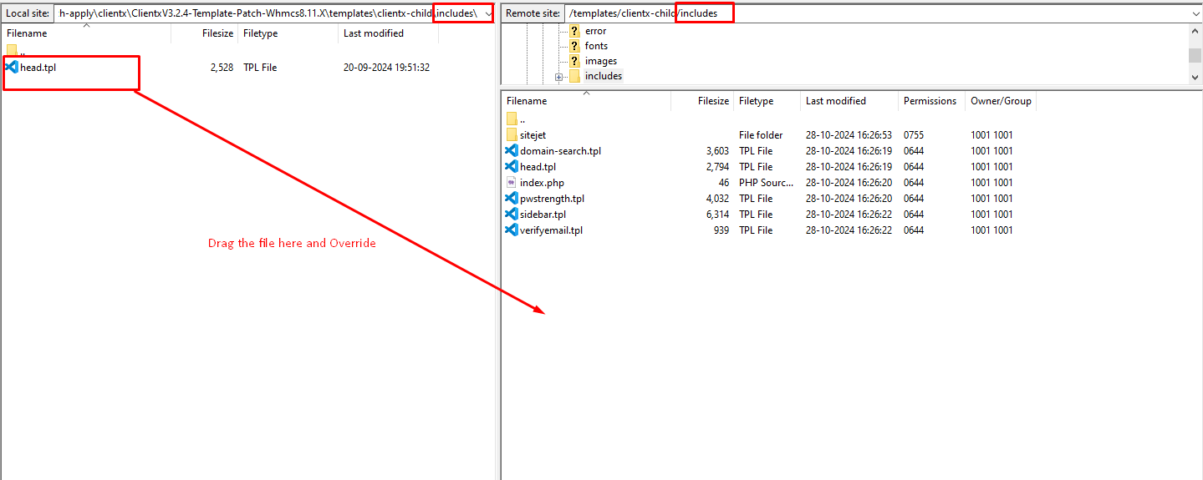
Task: Select the index.php file icon
Action: [x=512, y=183]
